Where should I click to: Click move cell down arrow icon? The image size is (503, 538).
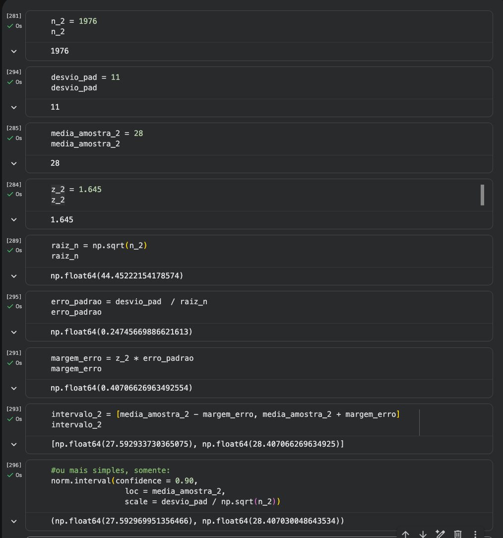(x=423, y=534)
